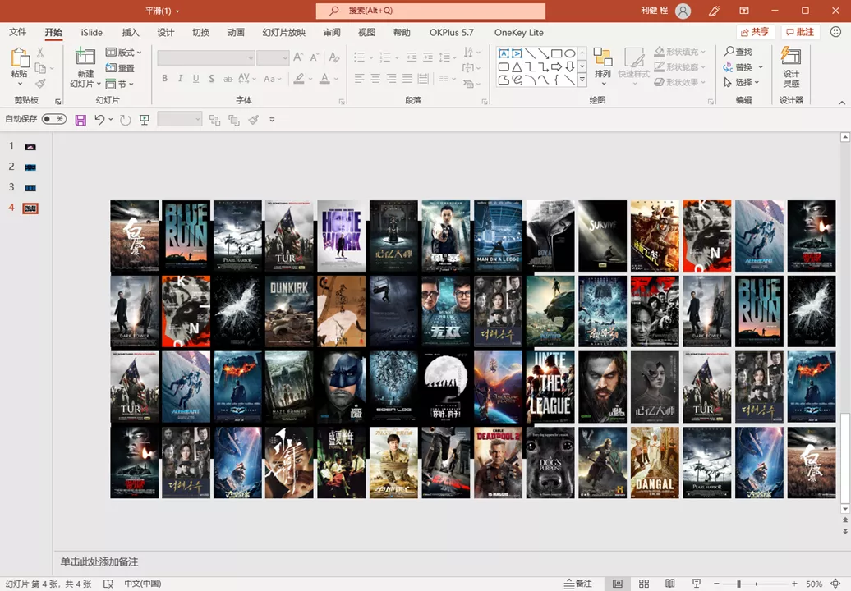Image resolution: width=851 pixels, height=591 pixels.
Task: Start slideshow from quick access toolbar
Action: tap(145, 120)
